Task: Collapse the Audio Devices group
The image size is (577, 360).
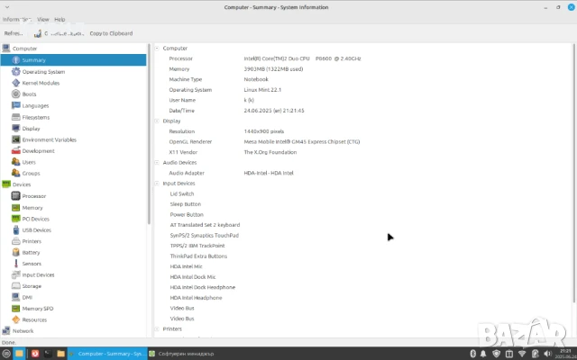Action: click(156, 162)
